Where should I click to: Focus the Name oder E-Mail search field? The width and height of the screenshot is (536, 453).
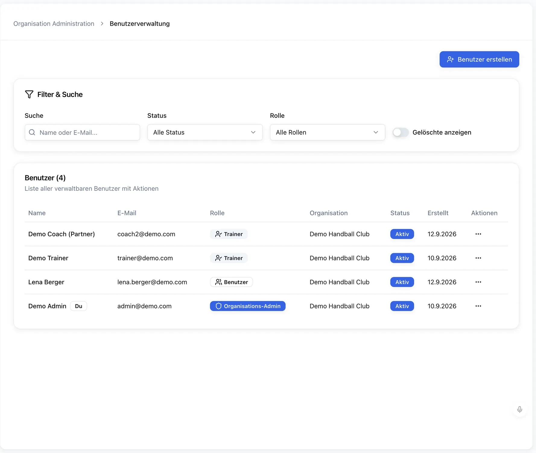click(82, 132)
